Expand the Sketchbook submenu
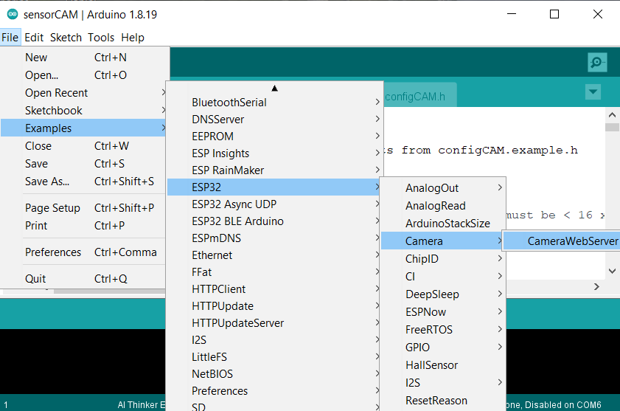Viewport: 620px width, 411px height. tap(83, 111)
